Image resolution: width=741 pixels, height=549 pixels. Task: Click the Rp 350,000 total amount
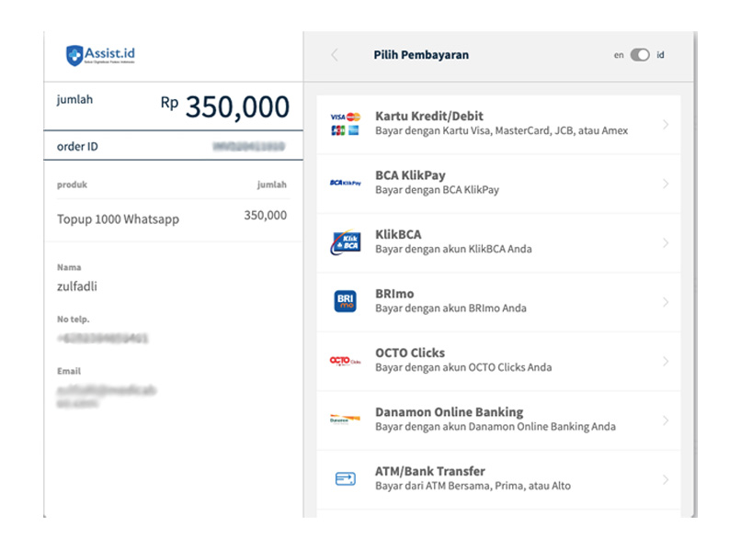point(225,106)
